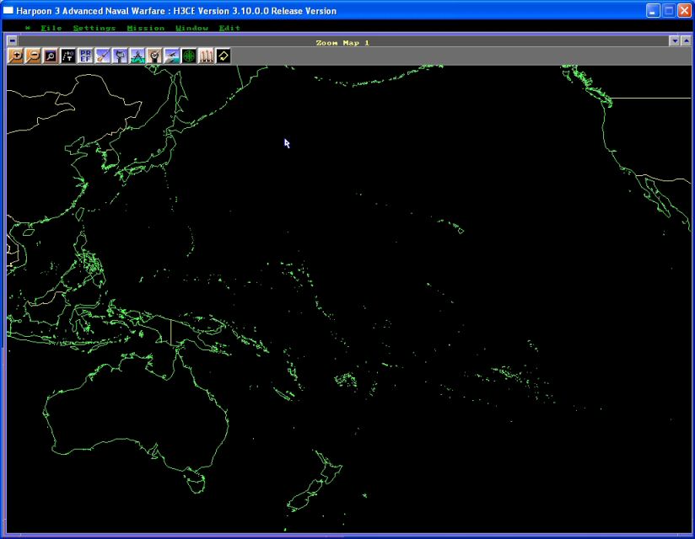Viewport: 695px width, 539px height.
Task: Click the missiles weapons icon
Action: coord(206,56)
